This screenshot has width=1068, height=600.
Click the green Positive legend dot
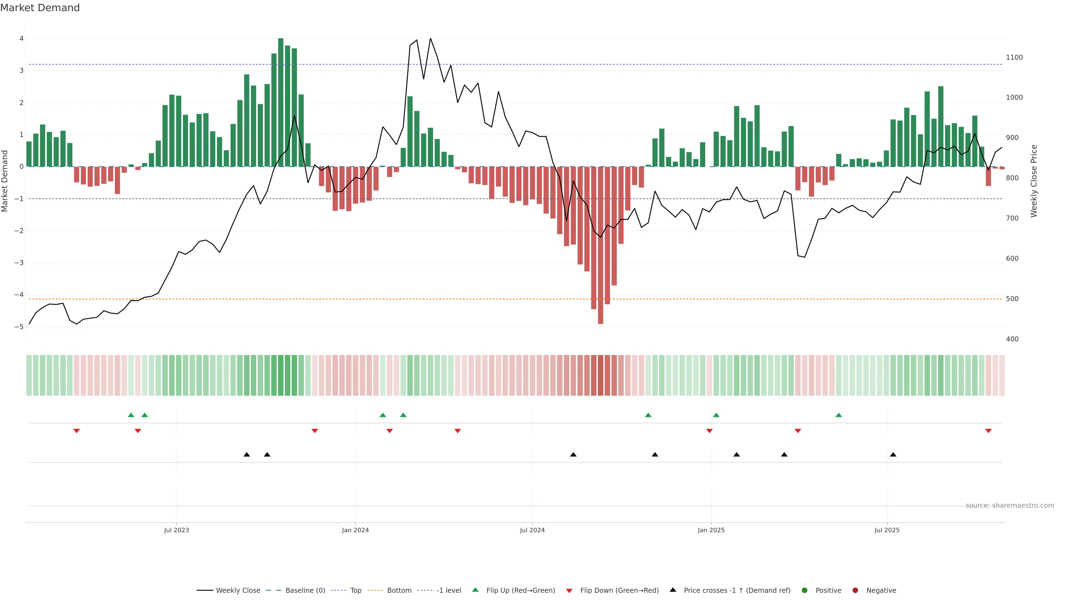click(x=805, y=590)
